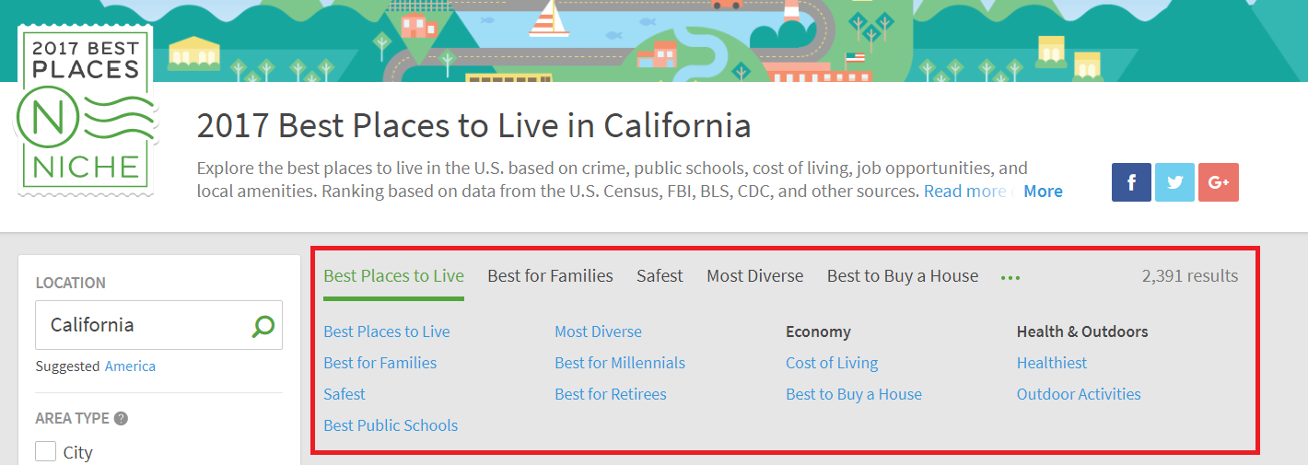
Task: Click the Area Type help icon
Action: point(121,418)
